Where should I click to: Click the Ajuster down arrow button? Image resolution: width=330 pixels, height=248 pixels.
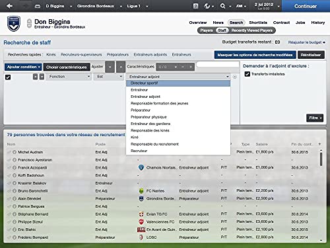coord(110,67)
